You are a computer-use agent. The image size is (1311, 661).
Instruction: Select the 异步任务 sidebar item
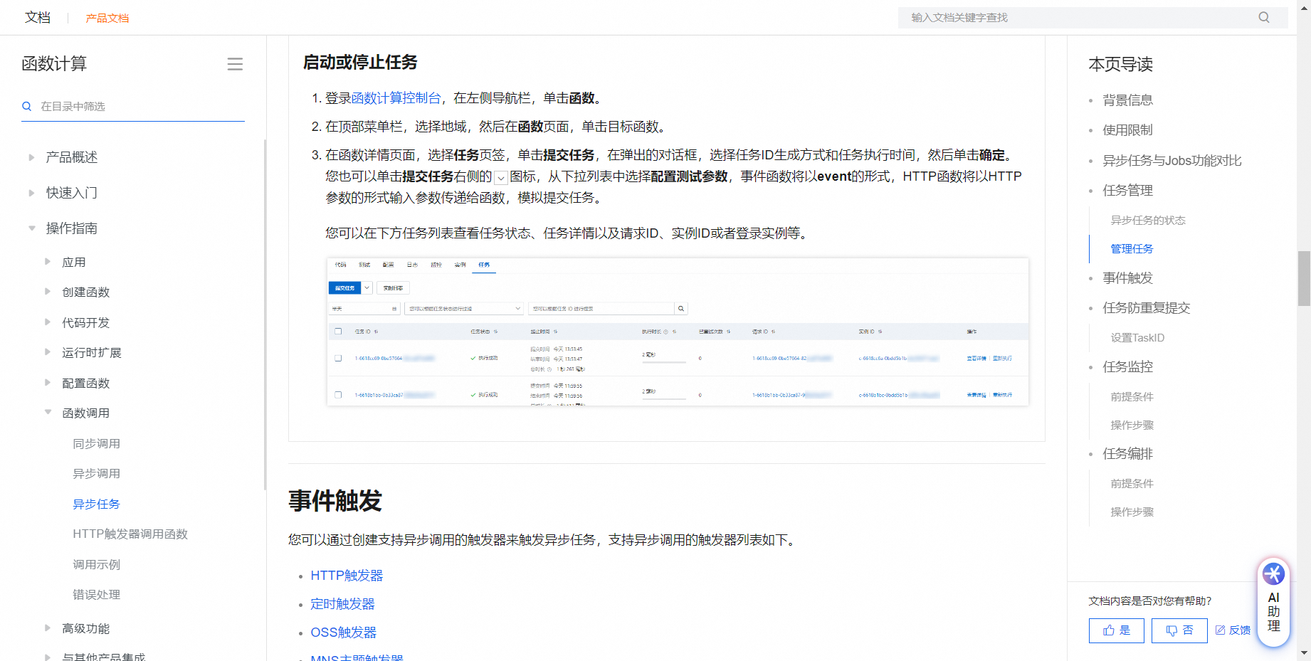click(96, 504)
